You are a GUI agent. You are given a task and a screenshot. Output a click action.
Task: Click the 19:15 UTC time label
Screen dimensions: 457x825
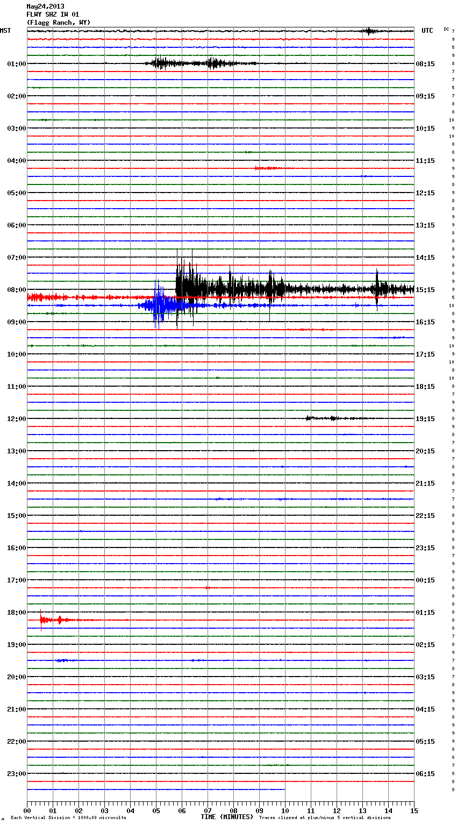click(x=425, y=419)
